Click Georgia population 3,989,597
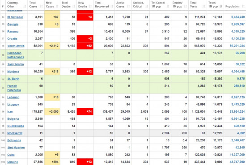 tap(238, 24)
